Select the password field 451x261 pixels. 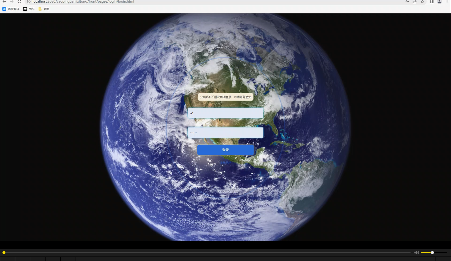pos(225,133)
